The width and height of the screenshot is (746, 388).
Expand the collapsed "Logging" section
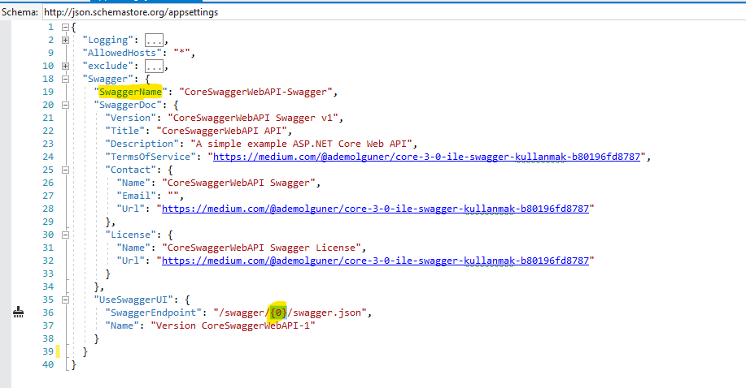point(66,40)
